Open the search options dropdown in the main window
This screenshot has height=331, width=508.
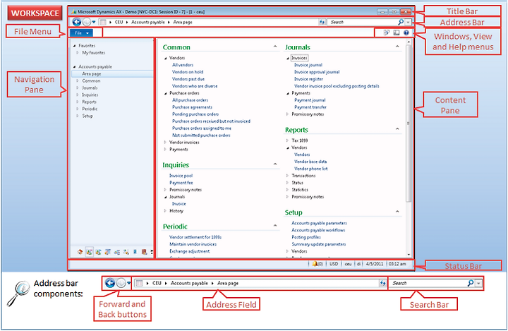click(x=409, y=22)
